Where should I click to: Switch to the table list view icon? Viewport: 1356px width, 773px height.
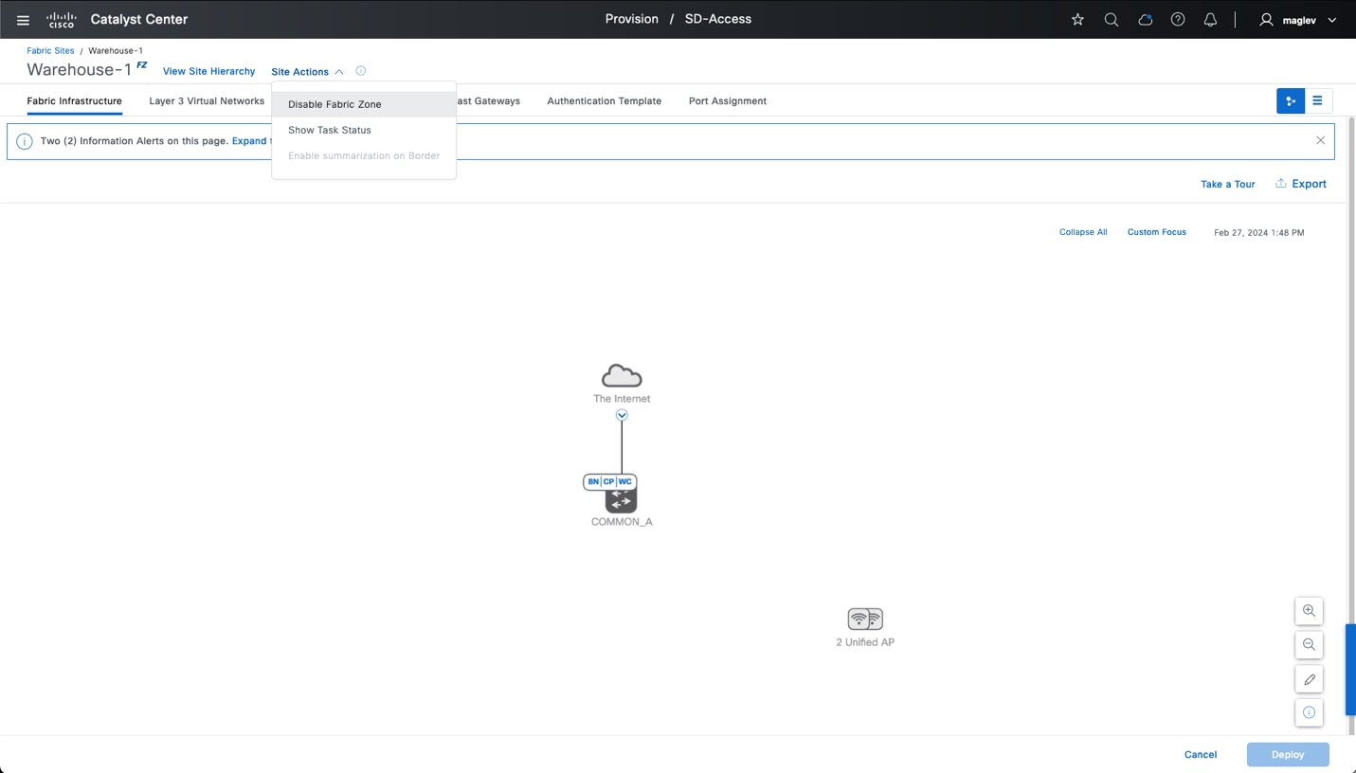(1317, 100)
